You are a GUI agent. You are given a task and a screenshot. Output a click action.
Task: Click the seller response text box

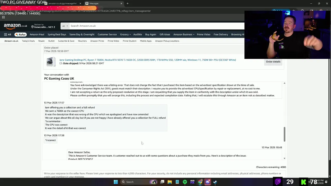click(164, 175)
